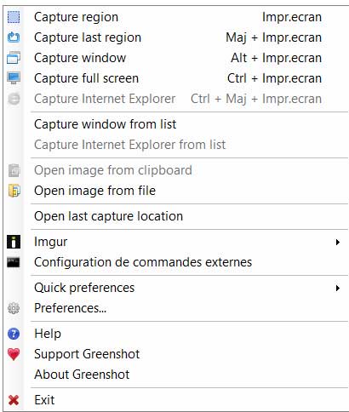The image size is (349, 412).
Task: Open the Preferences... menu entry
Action: point(71,308)
